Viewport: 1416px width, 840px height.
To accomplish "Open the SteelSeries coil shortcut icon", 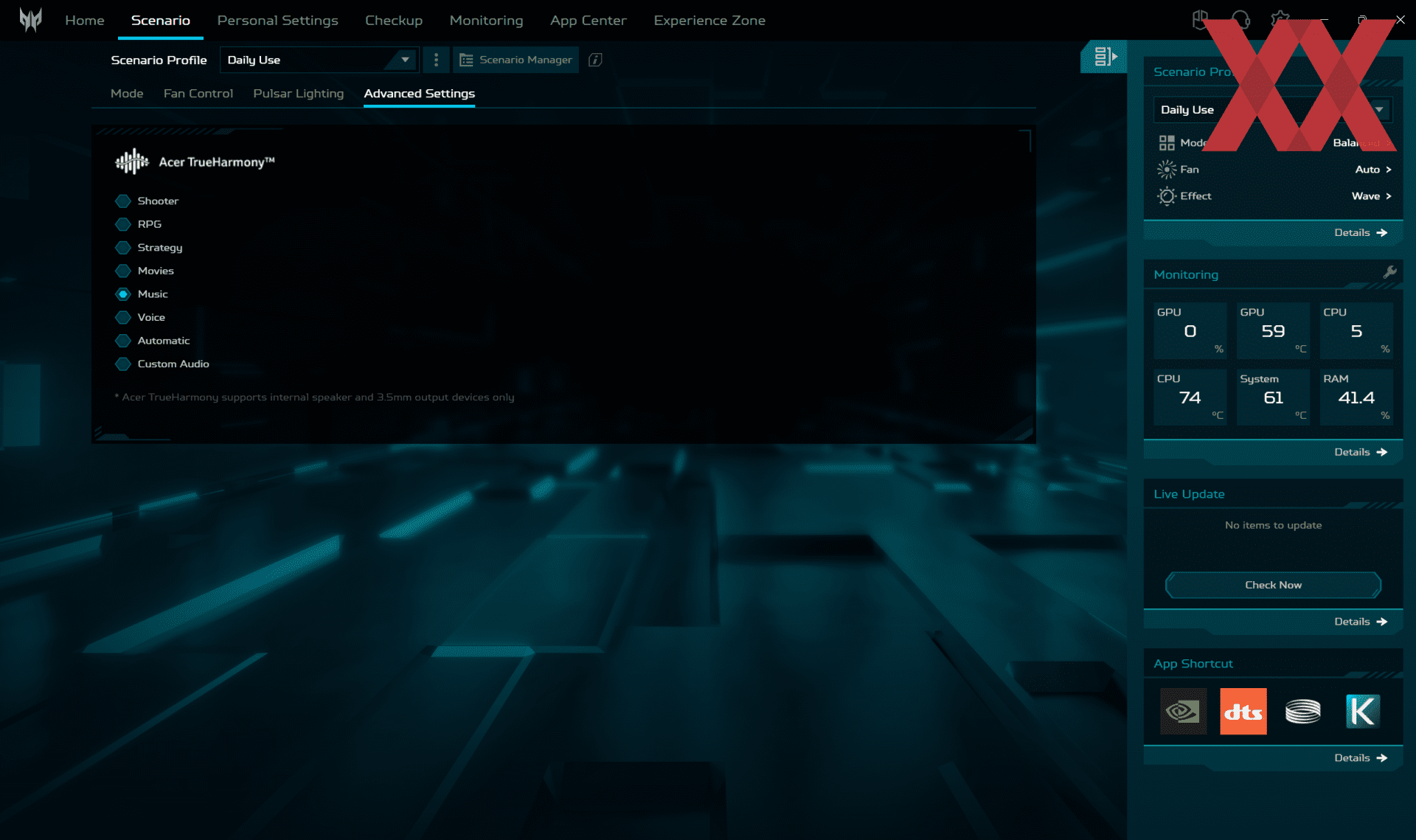I will pyautogui.click(x=1302, y=712).
